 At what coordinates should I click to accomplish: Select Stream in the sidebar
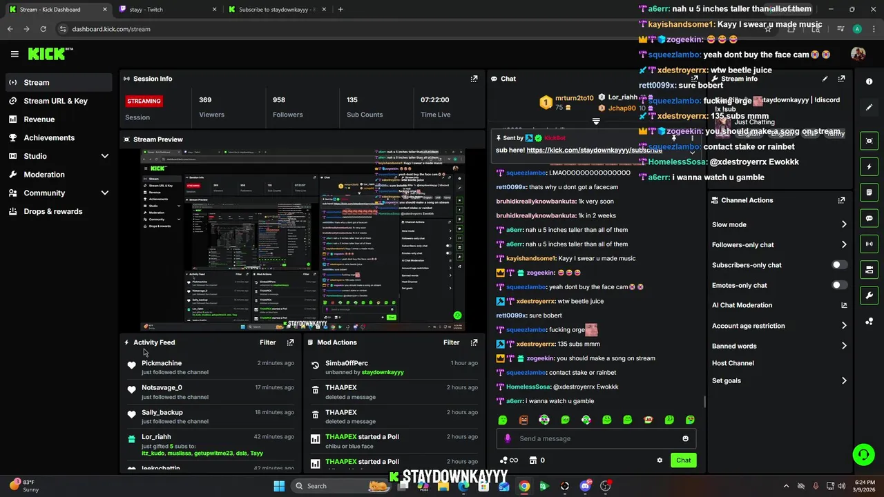click(x=59, y=82)
